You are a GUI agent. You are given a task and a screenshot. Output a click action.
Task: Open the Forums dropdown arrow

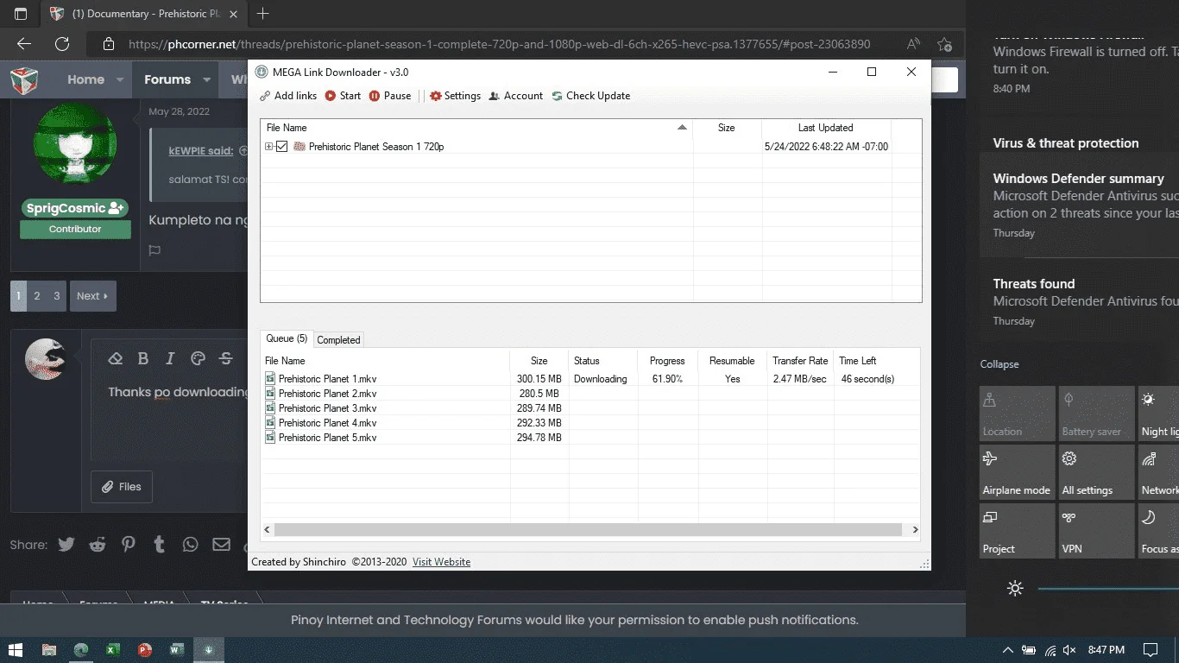pyautogui.click(x=206, y=79)
